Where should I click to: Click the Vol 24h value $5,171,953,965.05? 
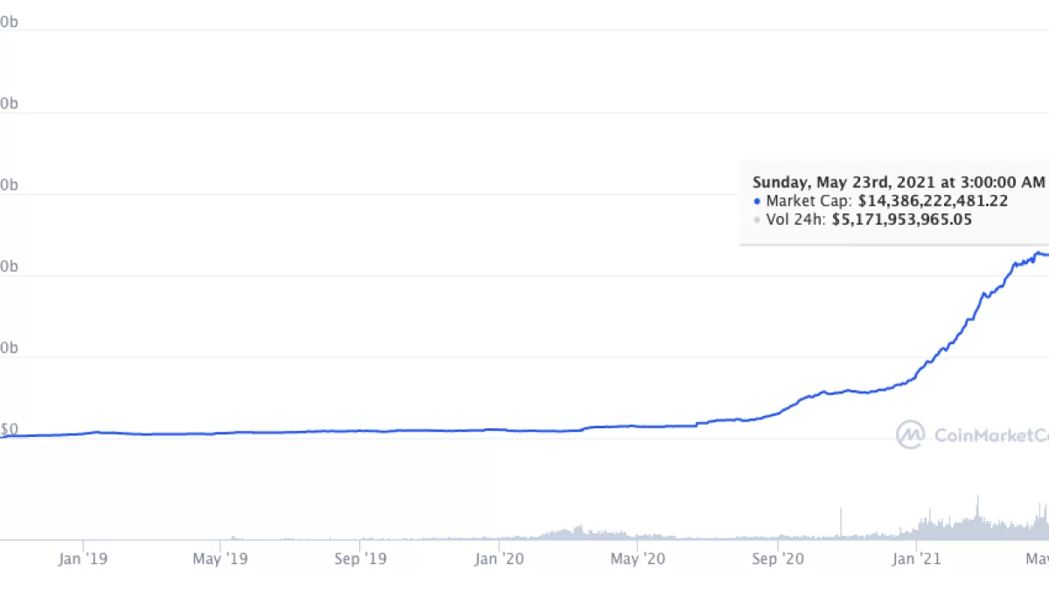(902, 219)
